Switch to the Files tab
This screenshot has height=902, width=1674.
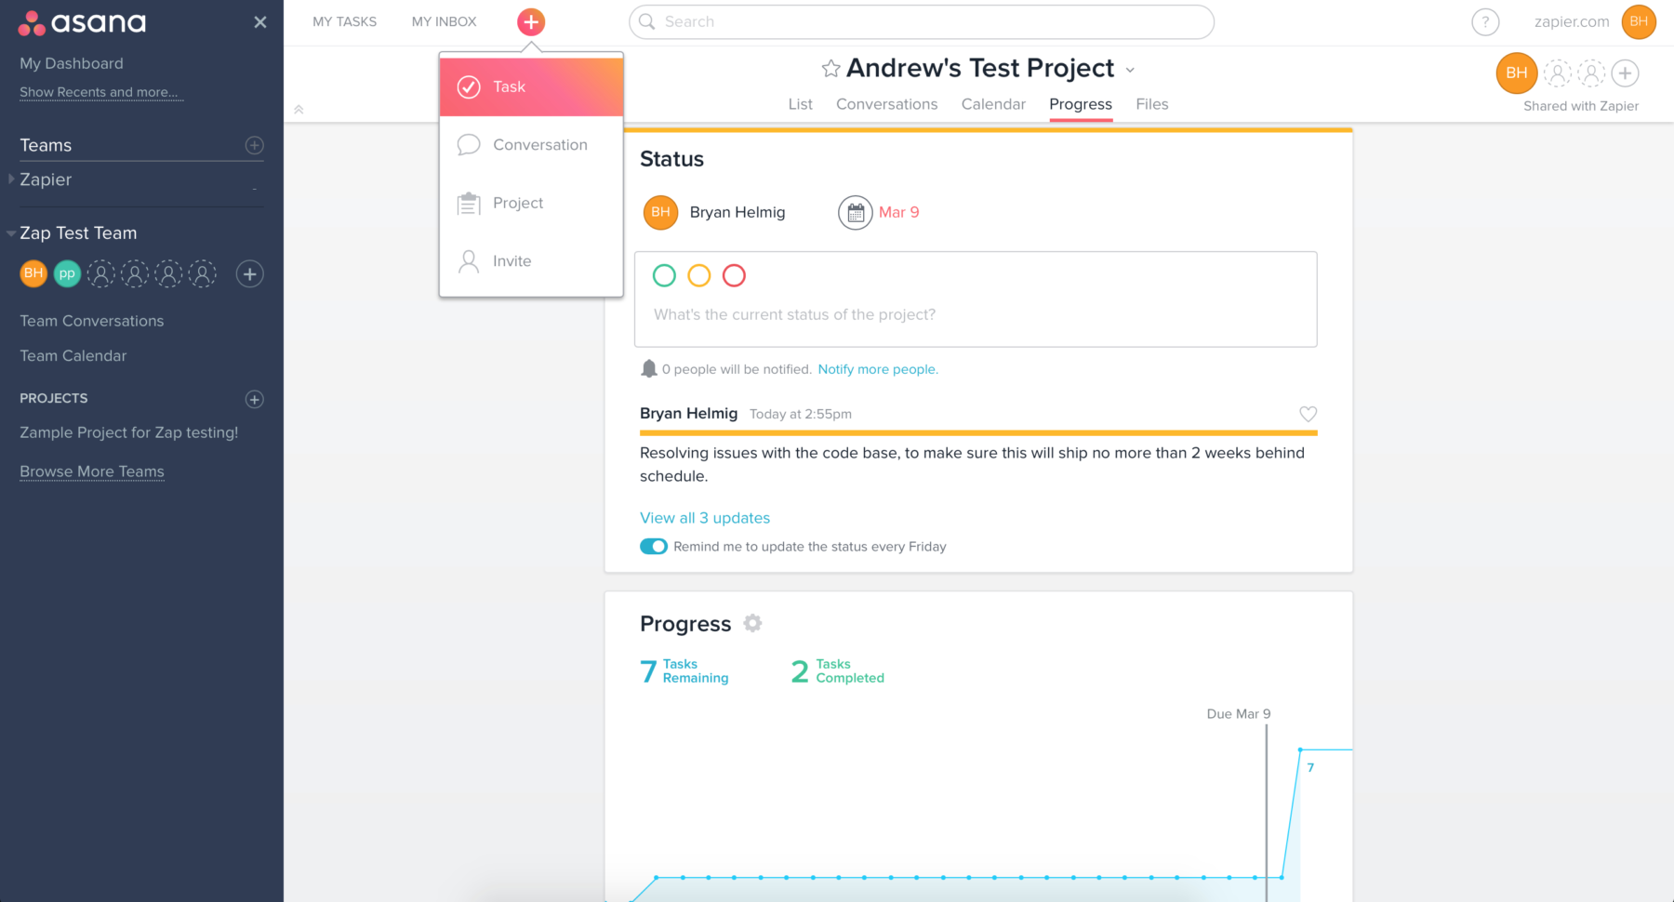point(1151,104)
